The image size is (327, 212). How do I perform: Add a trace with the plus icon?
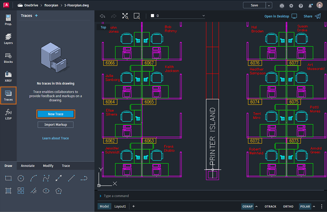coord(36,16)
